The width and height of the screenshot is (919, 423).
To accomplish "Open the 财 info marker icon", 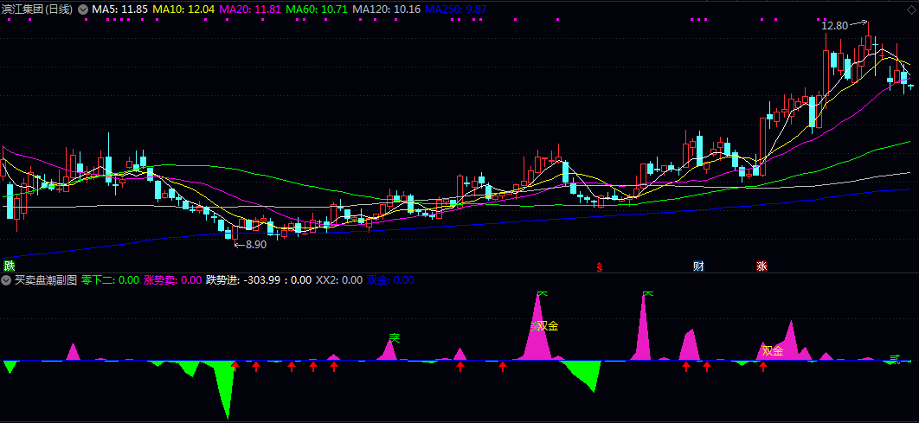I will (698, 266).
